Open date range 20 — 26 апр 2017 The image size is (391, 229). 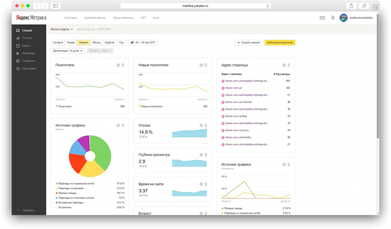point(143,43)
